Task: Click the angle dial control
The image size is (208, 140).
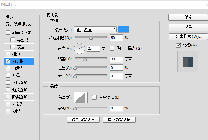Action: 79,48
